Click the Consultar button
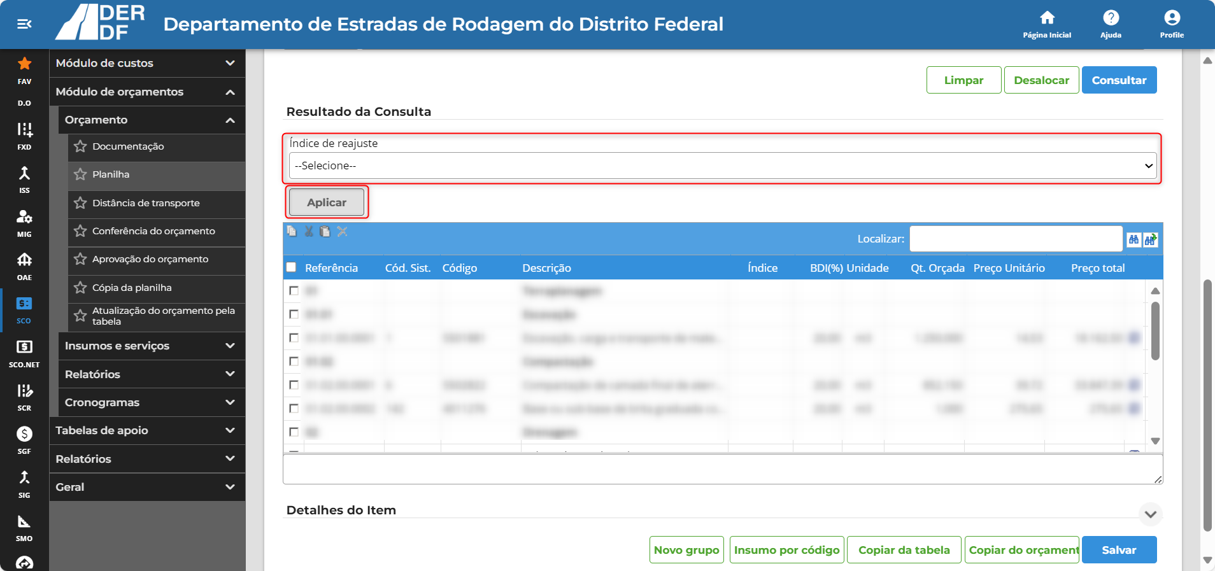This screenshot has width=1215, height=571. (1119, 80)
